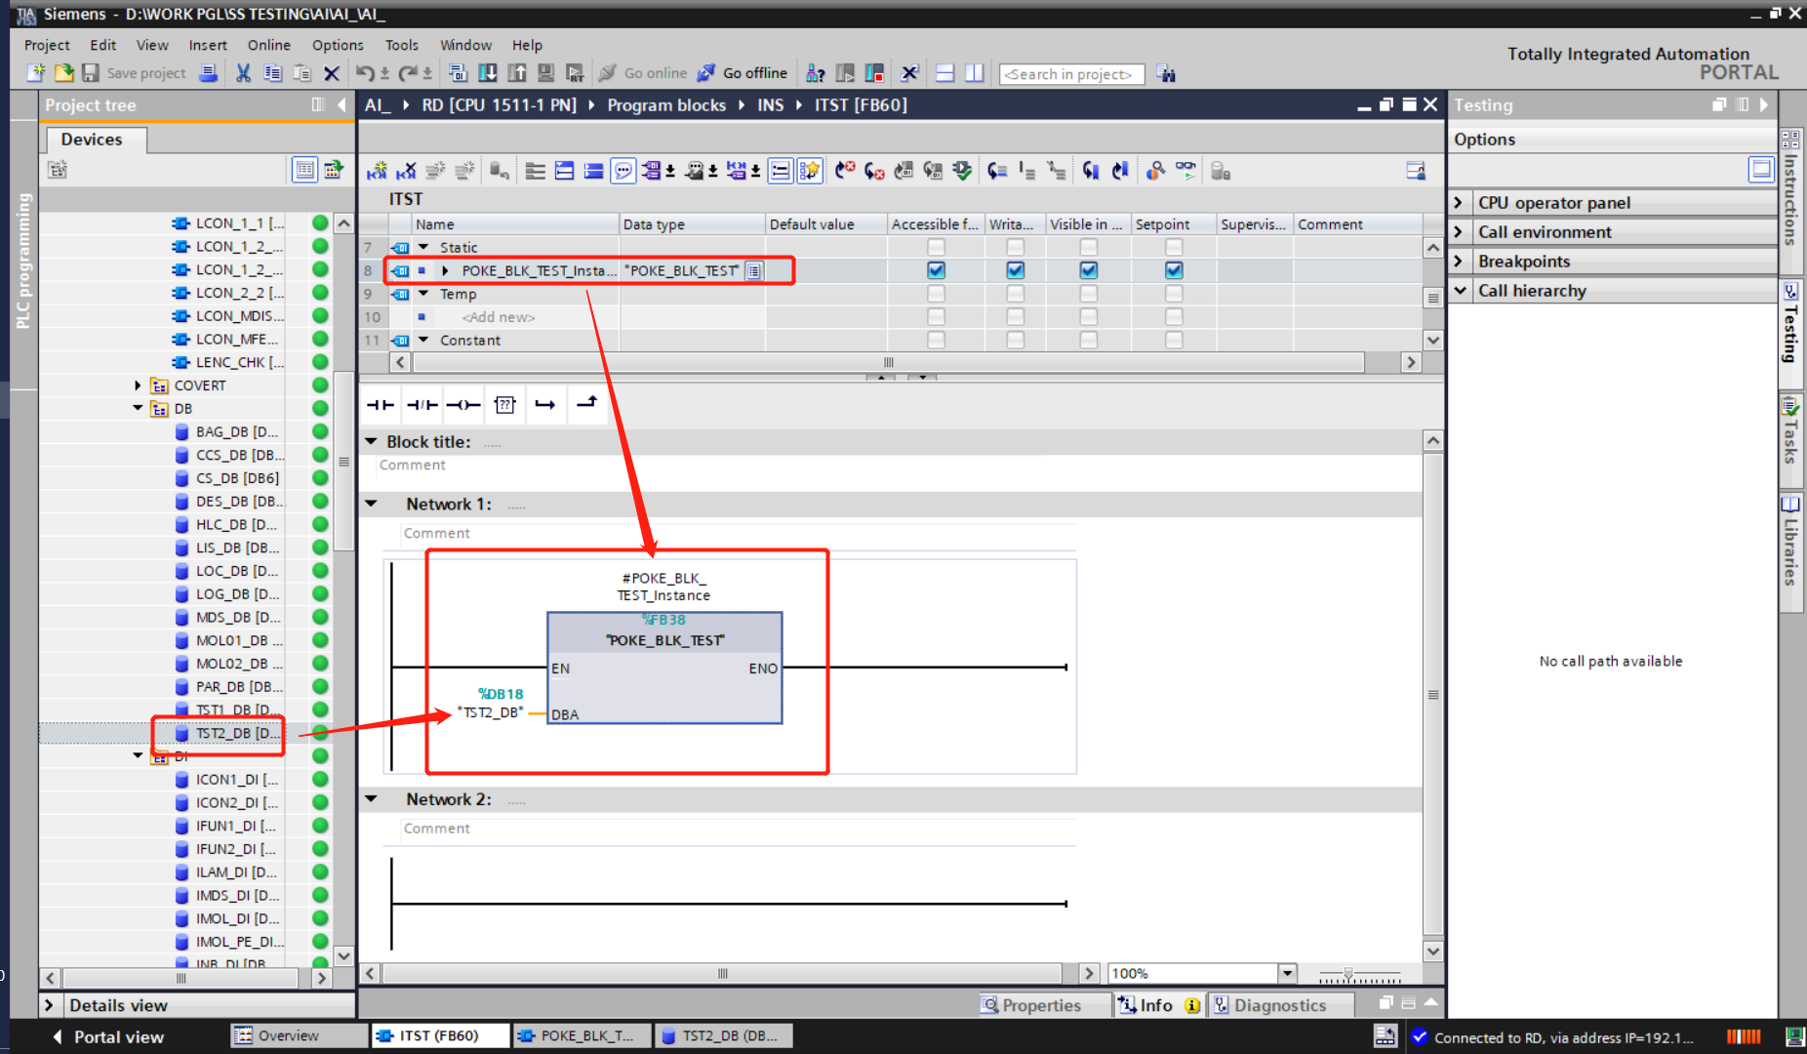
Task: Open the Online menu
Action: tap(269, 45)
